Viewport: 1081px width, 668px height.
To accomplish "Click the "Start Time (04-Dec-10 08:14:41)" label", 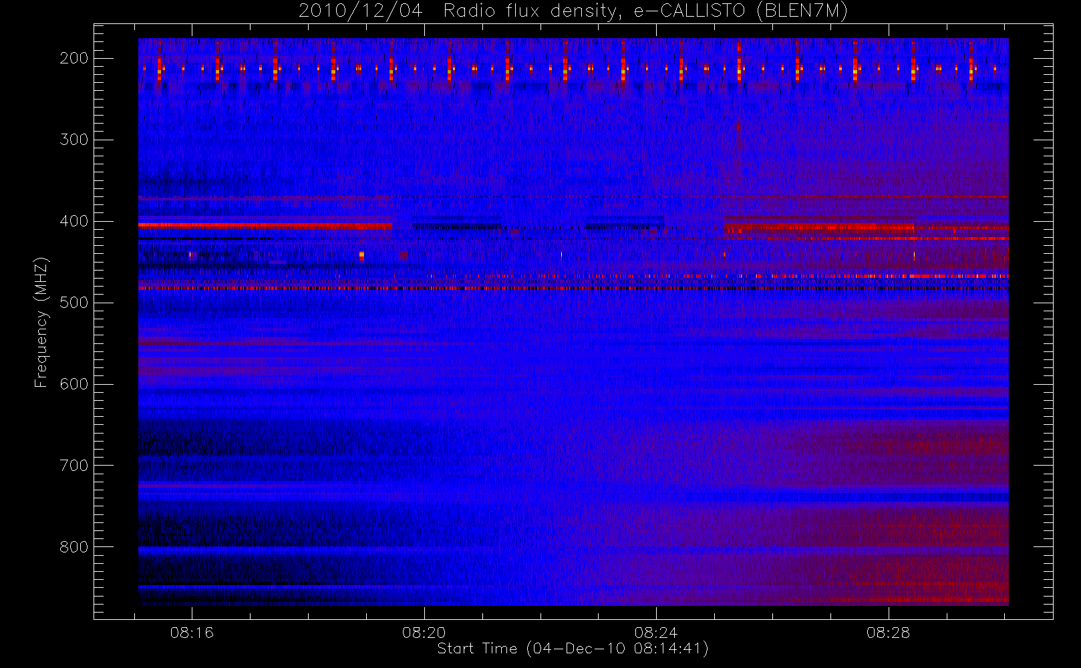I will tap(573, 649).
